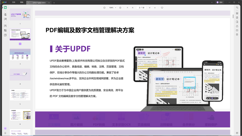Click the PDF转换 label in purple banner
This screenshot has width=242, height=136.
pyautogui.click(x=99, y=125)
